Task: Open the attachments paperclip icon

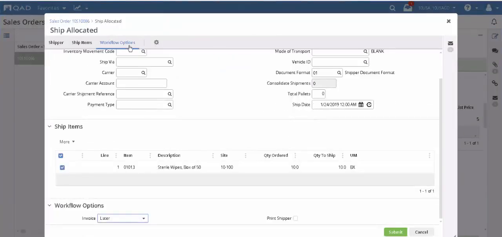Action: point(495,65)
